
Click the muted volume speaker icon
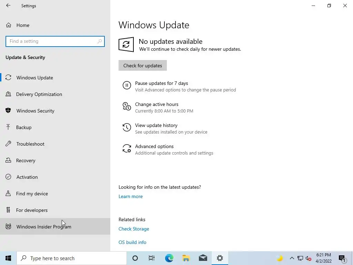pyautogui.click(x=309, y=258)
